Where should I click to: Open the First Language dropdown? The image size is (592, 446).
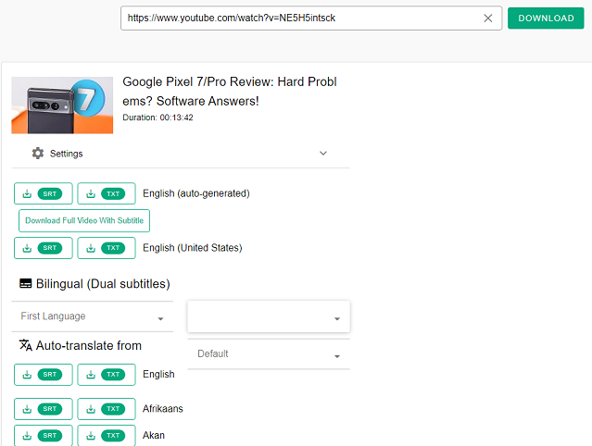point(92,316)
